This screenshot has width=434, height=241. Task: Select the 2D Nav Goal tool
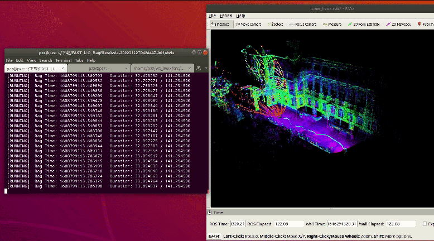398,25
